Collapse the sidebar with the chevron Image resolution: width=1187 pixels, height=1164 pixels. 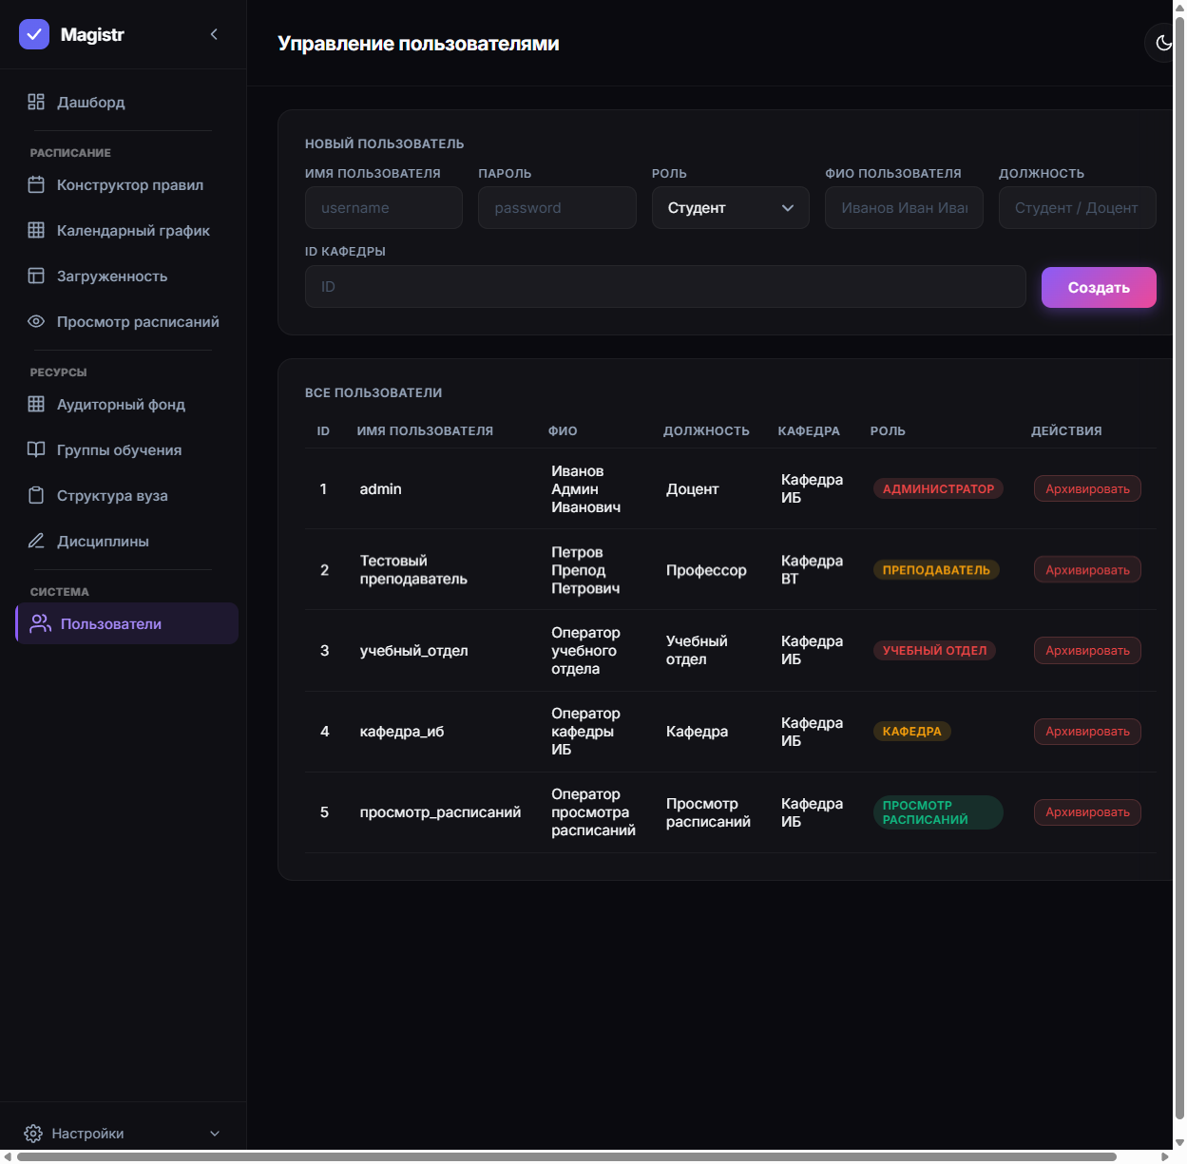[x=214, y=34]
